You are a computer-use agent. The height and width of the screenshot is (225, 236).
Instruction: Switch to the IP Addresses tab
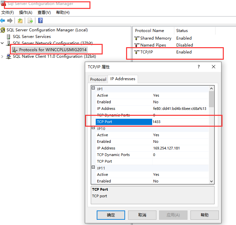(123, 79)
